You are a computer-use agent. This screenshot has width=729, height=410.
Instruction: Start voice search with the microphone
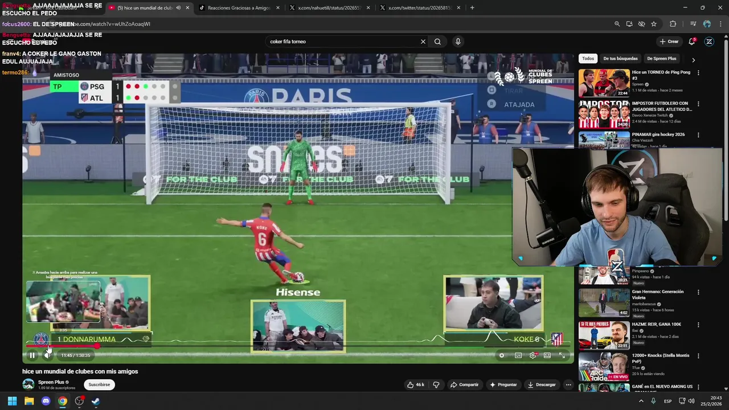click(x=458, y=42)
